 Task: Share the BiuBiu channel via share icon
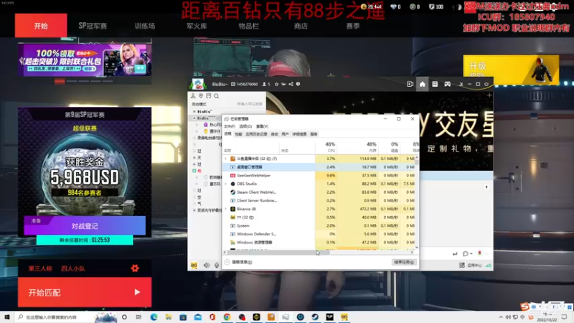point(291,84)
